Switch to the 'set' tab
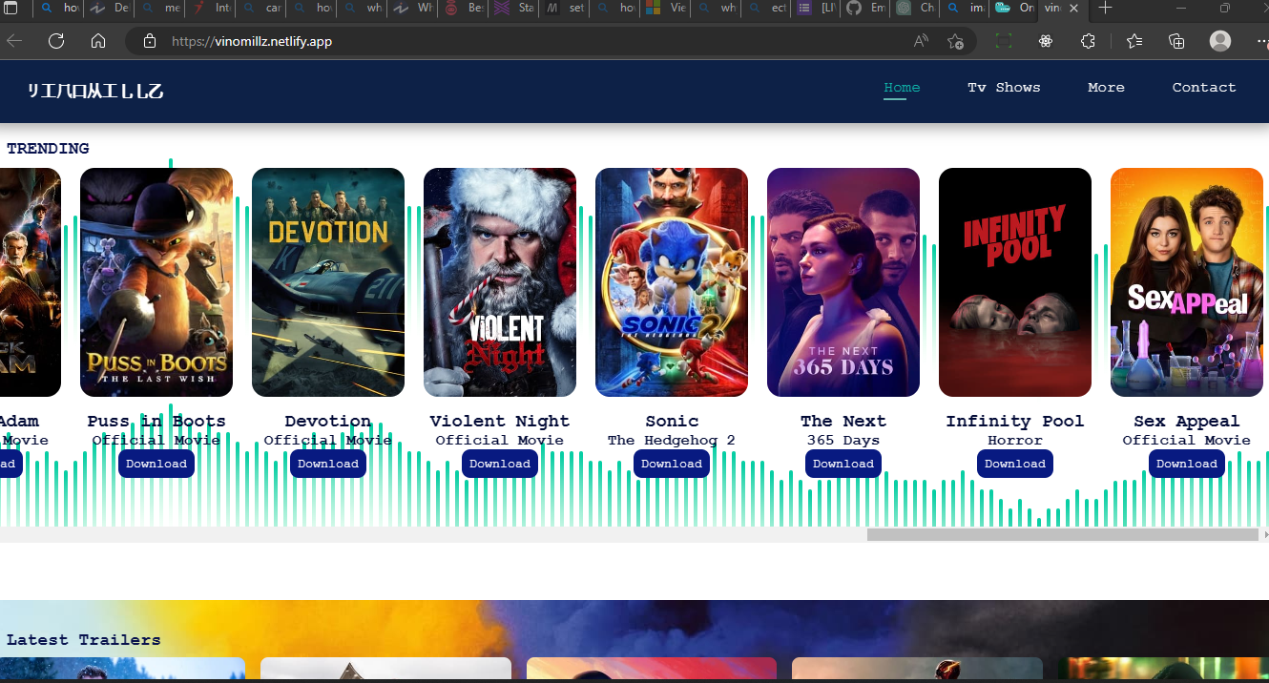 (565, 8)
